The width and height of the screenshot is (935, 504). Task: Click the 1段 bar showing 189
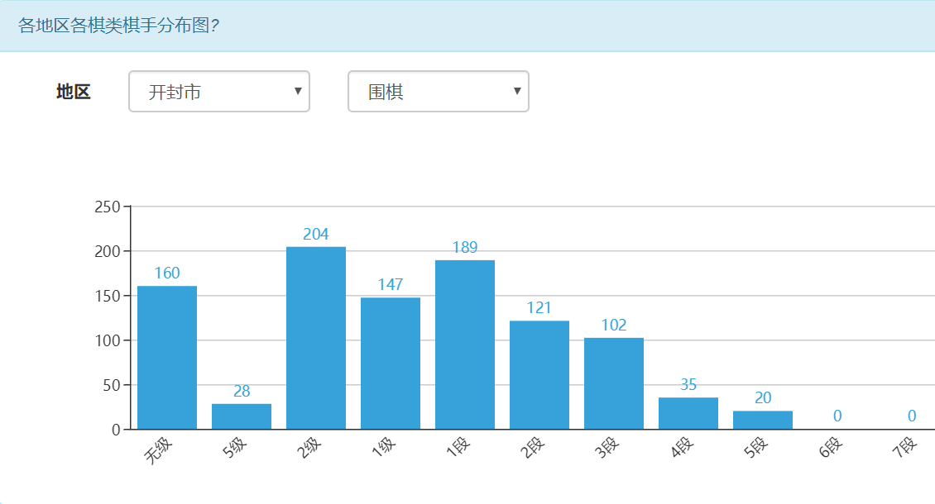tap(465, 345)
